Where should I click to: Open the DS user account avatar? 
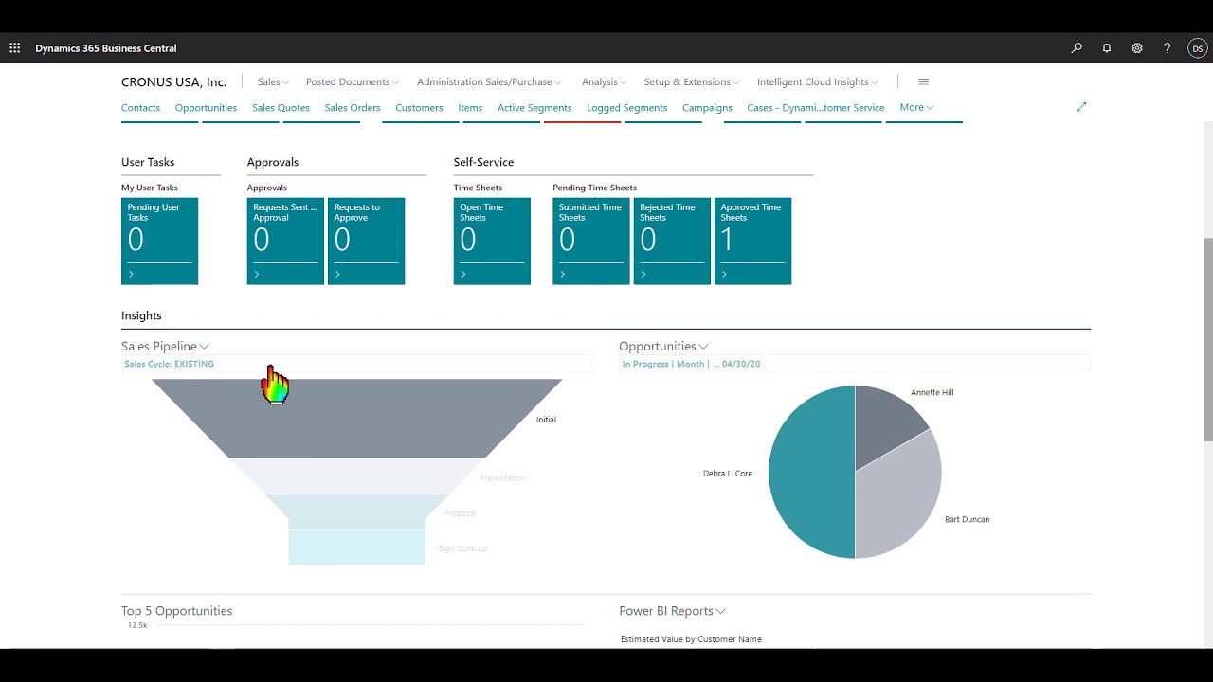tap(1198, 48)
